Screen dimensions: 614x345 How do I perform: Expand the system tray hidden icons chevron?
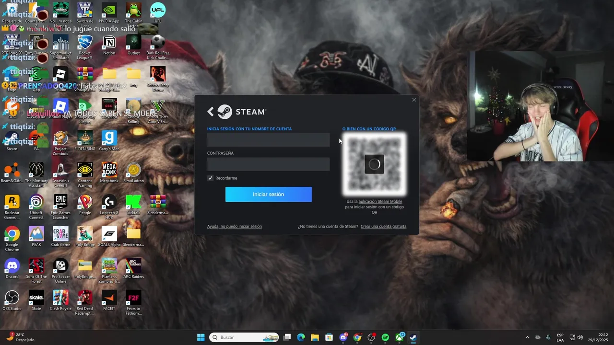pos(528,337)
